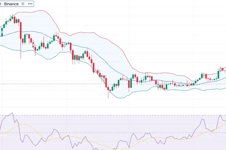
Task: Click the flag icon beside the Binance label
Action: tap(22, 4)
